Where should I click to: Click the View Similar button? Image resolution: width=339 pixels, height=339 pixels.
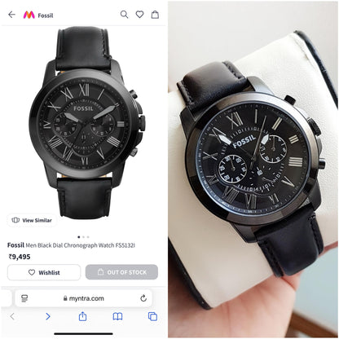[x=32, y=220]
